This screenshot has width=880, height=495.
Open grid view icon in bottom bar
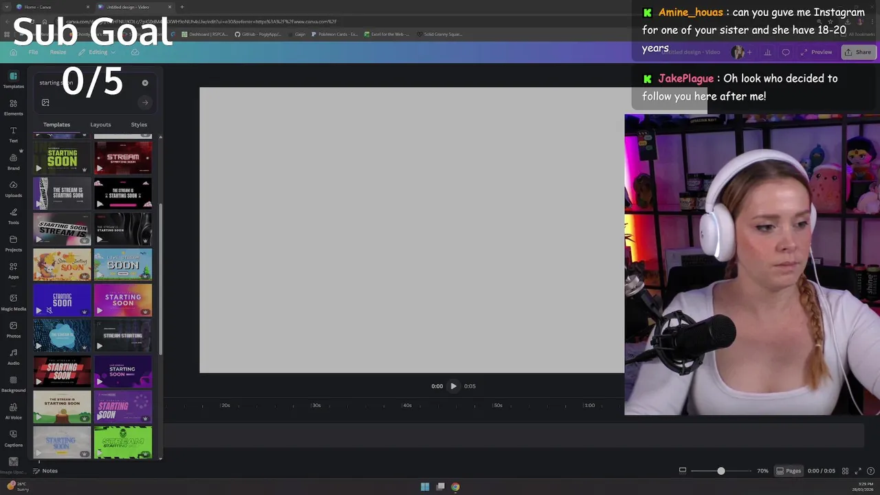pyautogui.click(x=845, y=471)
